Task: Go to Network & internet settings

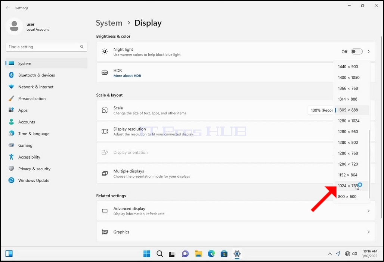Action: [46, 87]
